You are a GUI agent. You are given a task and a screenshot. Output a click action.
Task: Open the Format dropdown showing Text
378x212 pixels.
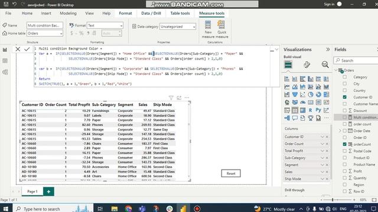pyautogui.click(x=105, y=25)
